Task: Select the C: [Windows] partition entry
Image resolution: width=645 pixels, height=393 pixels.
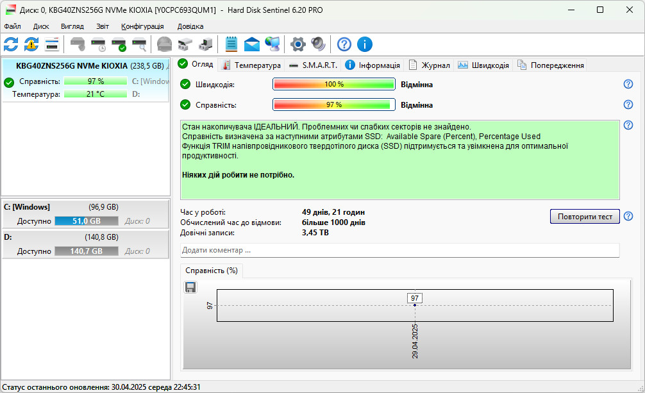Action: [x=85, y=214]
